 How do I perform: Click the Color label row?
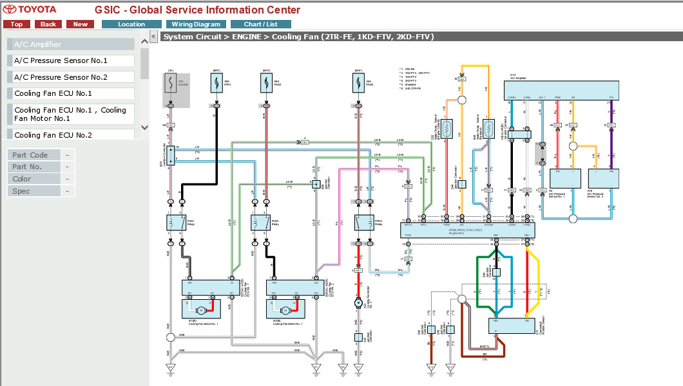click(34, 179)
